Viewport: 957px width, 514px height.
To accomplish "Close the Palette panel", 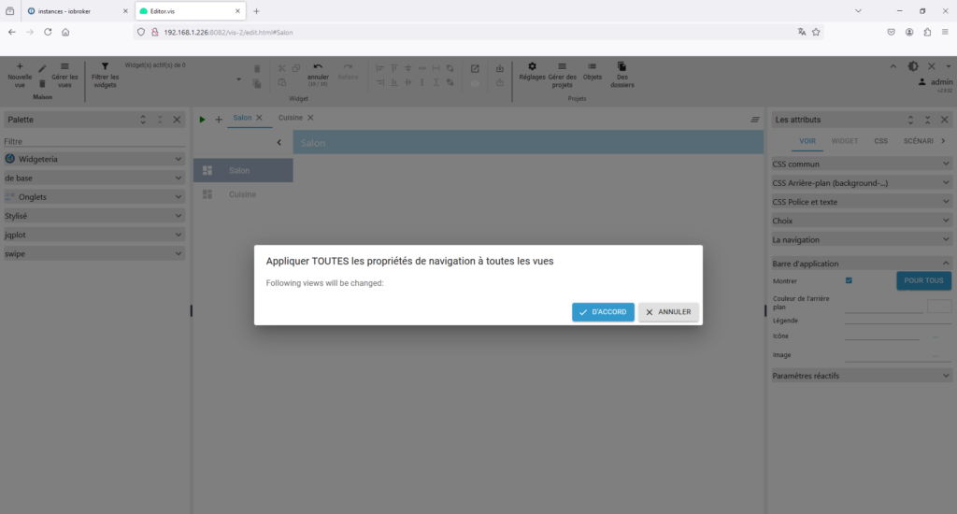I will 177,120.
